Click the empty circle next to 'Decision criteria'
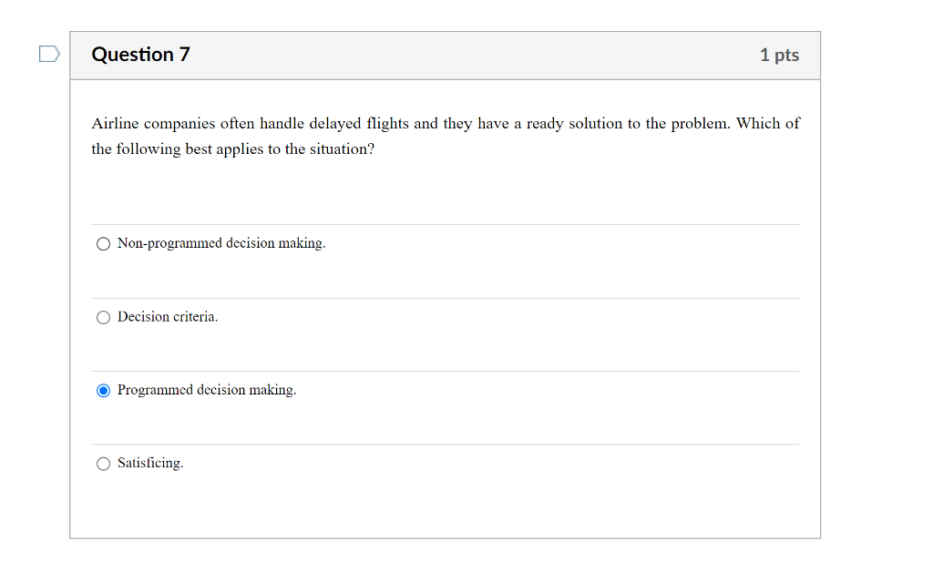Screen dimensions: 933x563 click(103, 317)
